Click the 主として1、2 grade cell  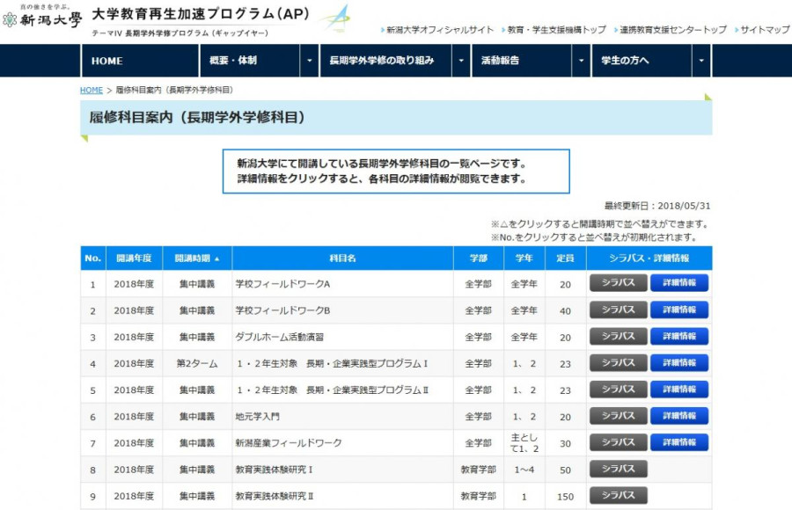point(524,443)
